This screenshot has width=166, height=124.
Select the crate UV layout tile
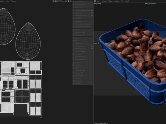coord(21,88)
